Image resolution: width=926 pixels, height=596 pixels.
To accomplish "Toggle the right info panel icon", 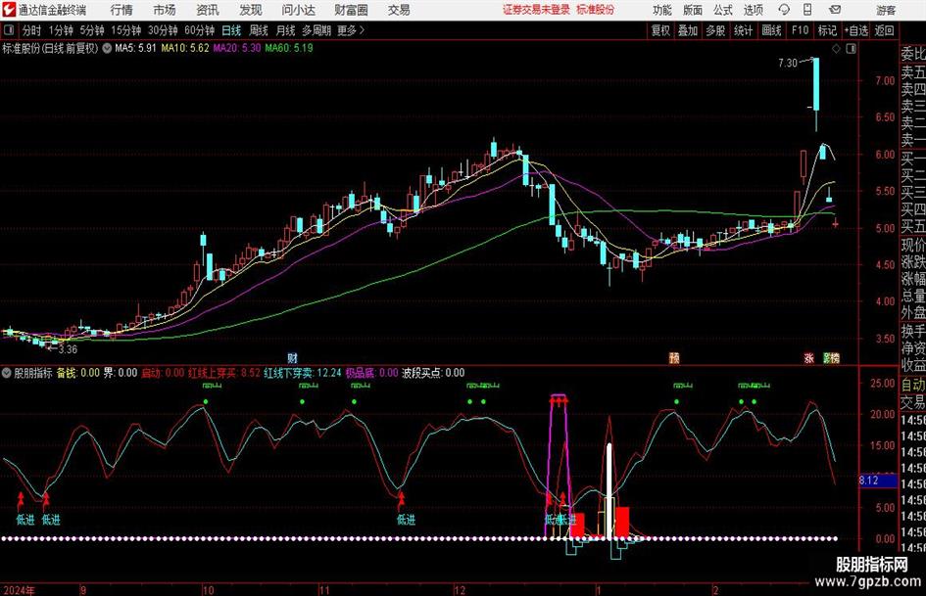I will (x=851, y=49).
